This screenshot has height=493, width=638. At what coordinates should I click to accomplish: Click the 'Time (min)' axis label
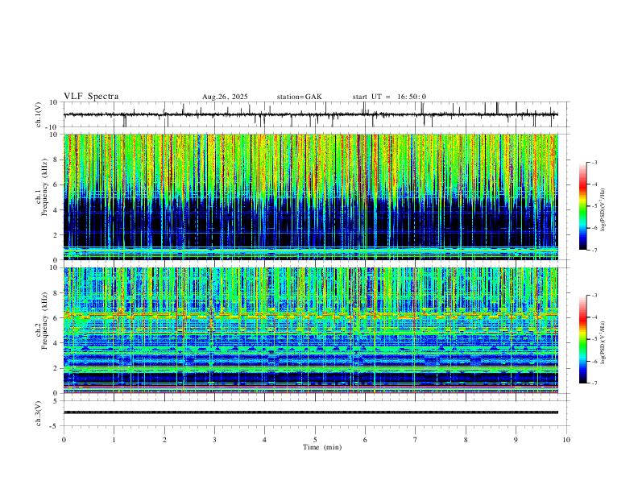pos(322,447)
